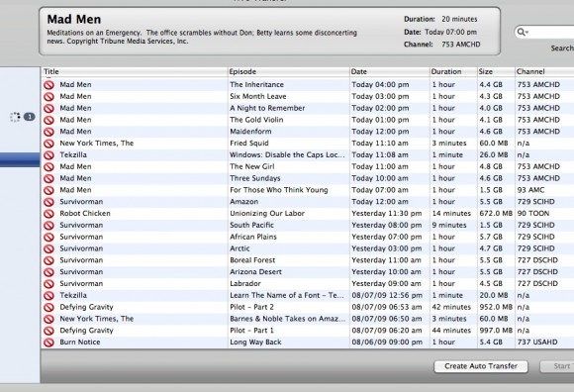The height and width of the screenshot is (392, 574).
Task: Select duration cell '42 minutes'
Action: pos(451,307)
